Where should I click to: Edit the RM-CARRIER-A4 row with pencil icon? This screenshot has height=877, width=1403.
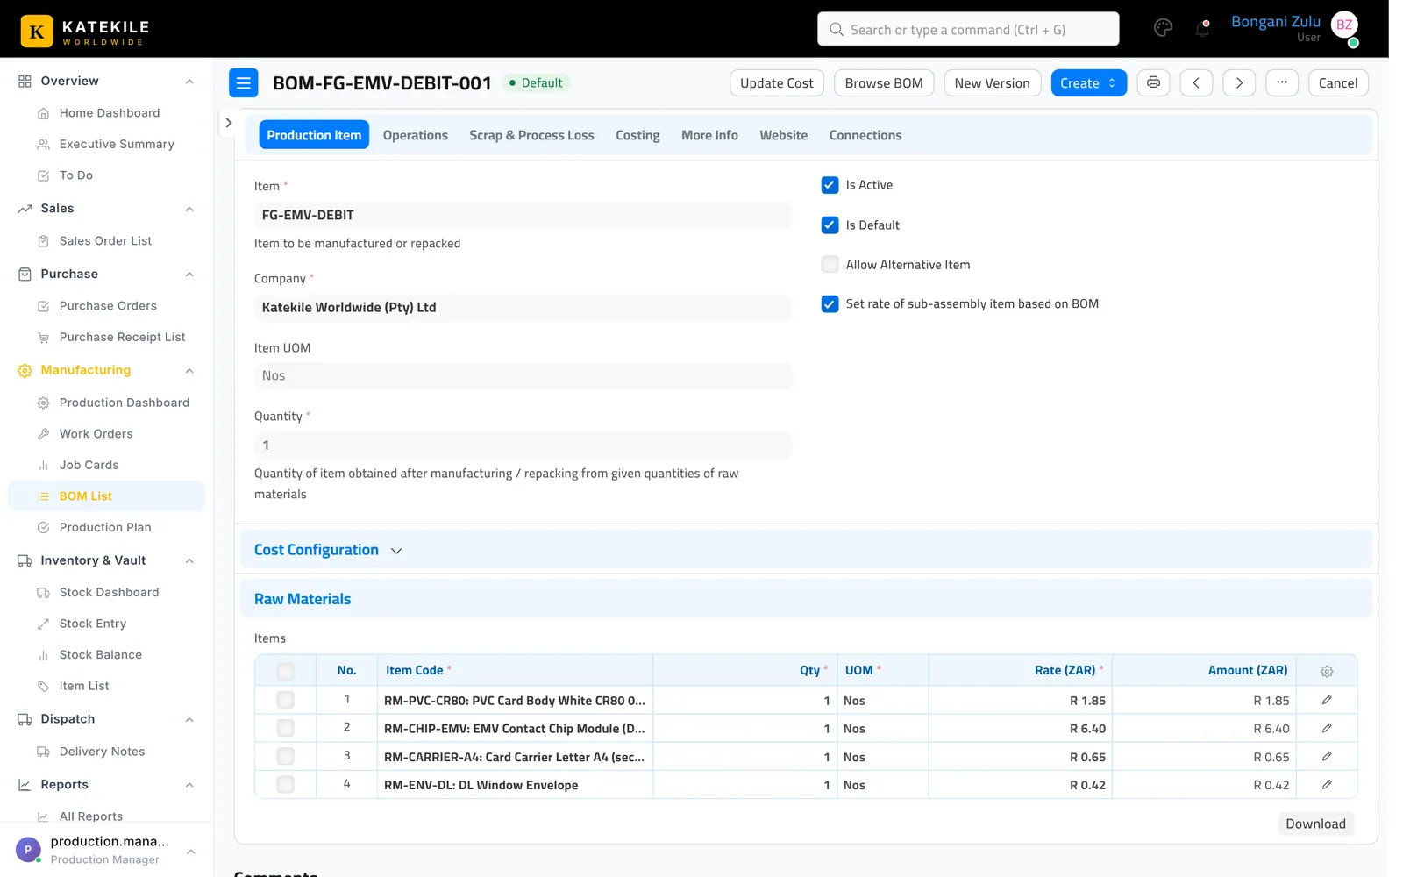(x=1327, y=756)
